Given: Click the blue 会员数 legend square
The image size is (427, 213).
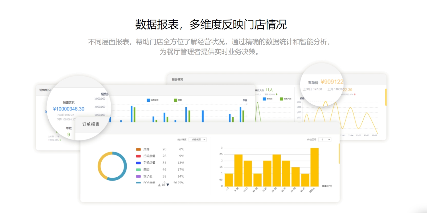Looking at the screenshot, I should [x=264, y=99].
